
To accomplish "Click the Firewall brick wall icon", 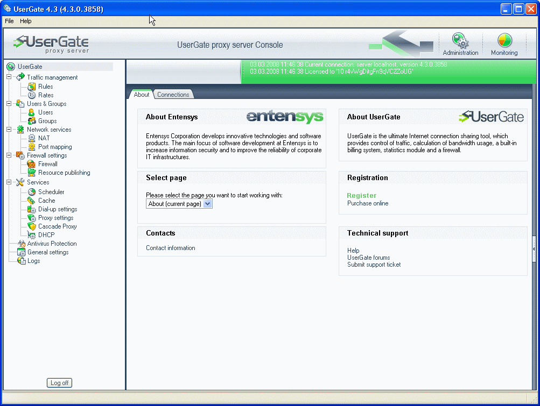I will [32, 164].
